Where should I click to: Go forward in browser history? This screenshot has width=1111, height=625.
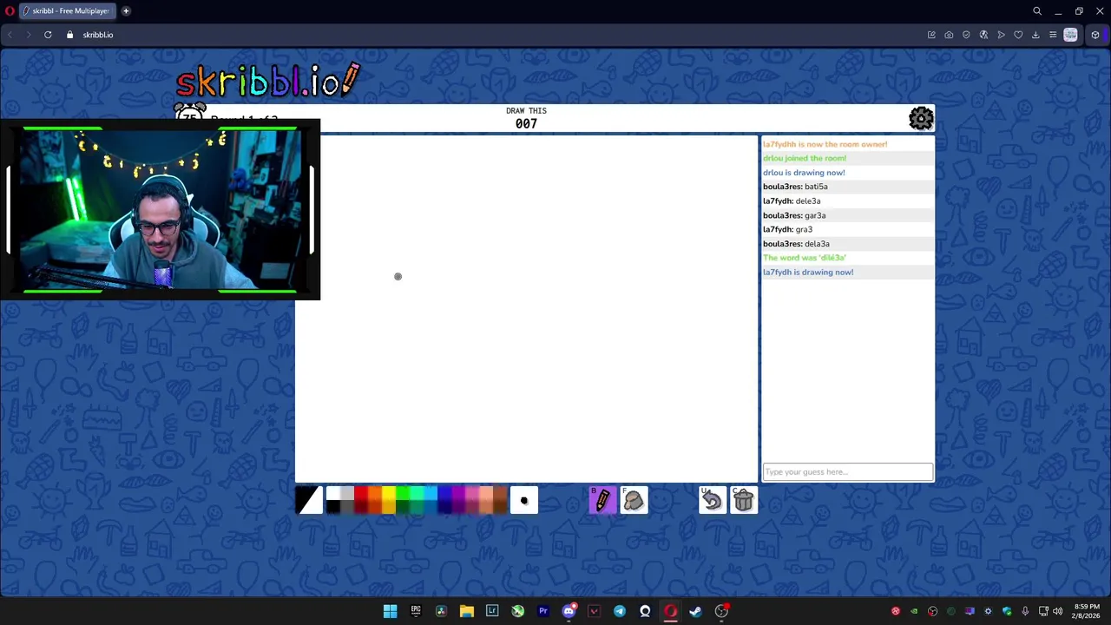28,35
